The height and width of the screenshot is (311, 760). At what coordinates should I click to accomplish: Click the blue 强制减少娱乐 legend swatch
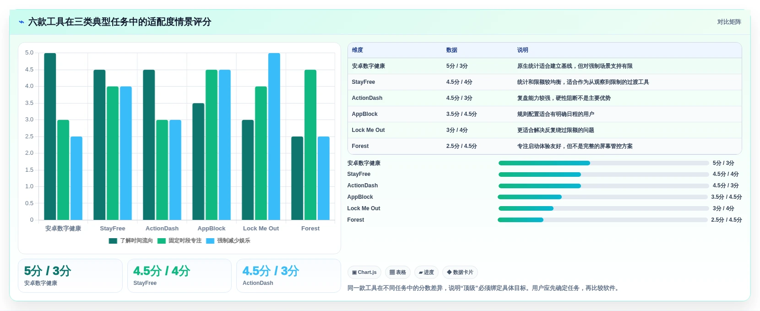pos(210,241)
